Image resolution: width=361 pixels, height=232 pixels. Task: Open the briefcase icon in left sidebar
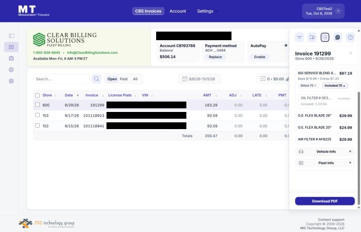point(11,58)
